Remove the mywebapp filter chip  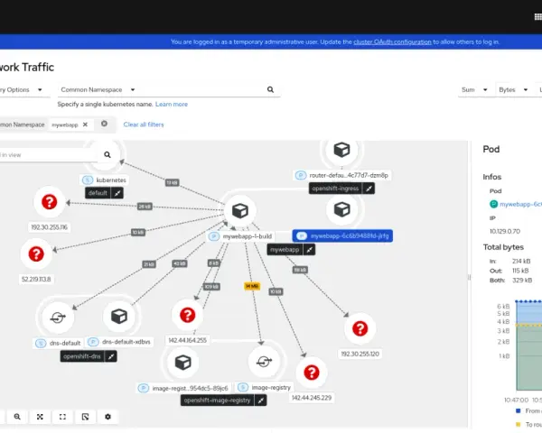pos(85,124)
